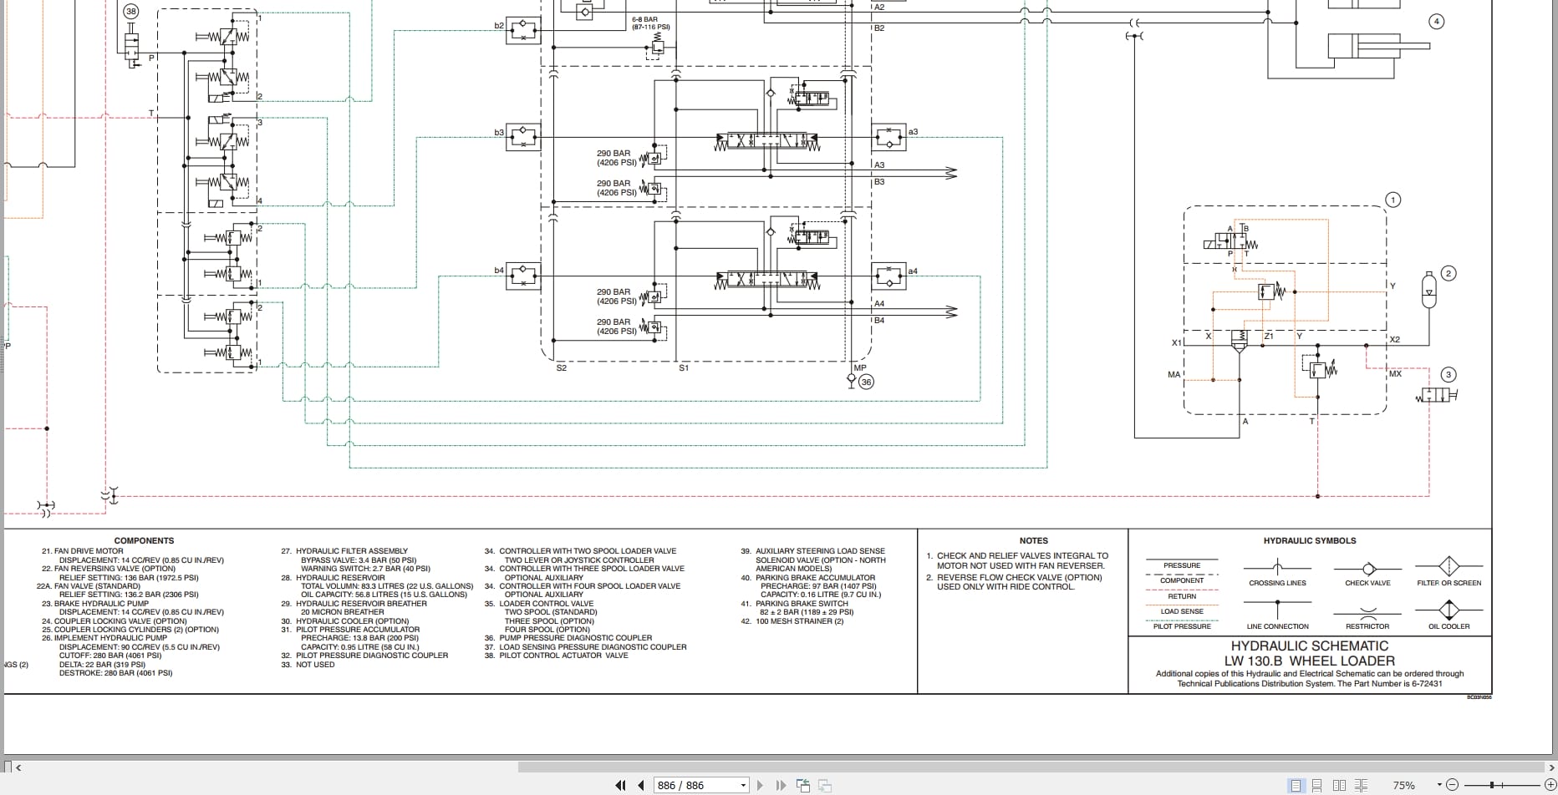Jump to the last page
1558x795 pixels.
click(x=781, y=785)
